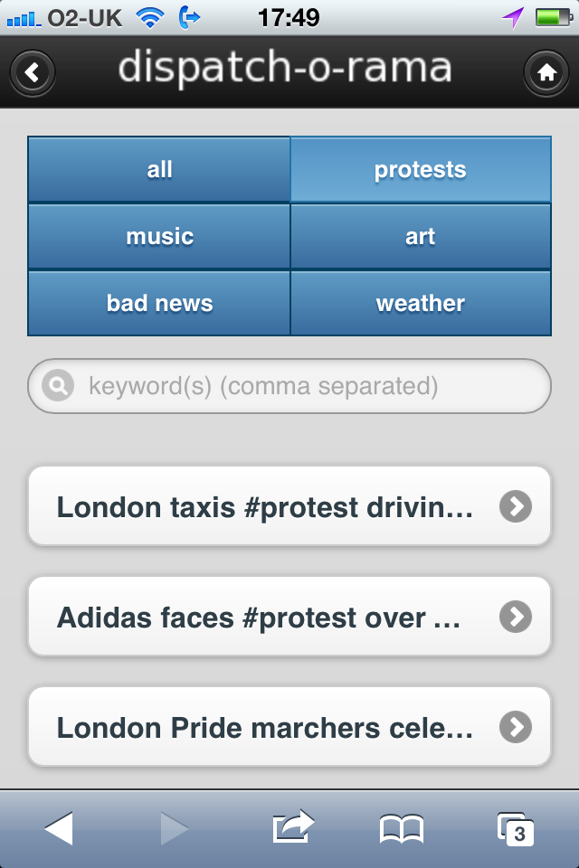The height and width of the screenshot is (868, 579).
Task: Tap the back arrow in the dispatch-o-rama header
Action: coord(33,72)
